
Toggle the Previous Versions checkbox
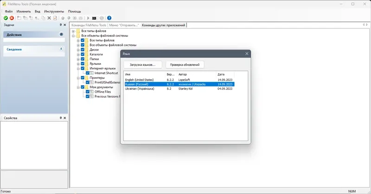[x=88, y=96]
